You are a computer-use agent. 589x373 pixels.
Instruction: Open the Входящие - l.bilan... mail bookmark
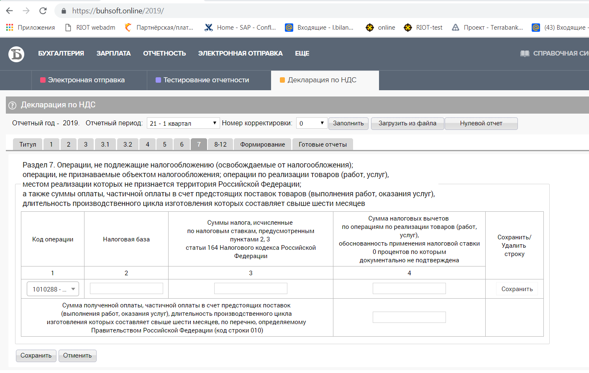pyautogui.click(x=319, y=28)
